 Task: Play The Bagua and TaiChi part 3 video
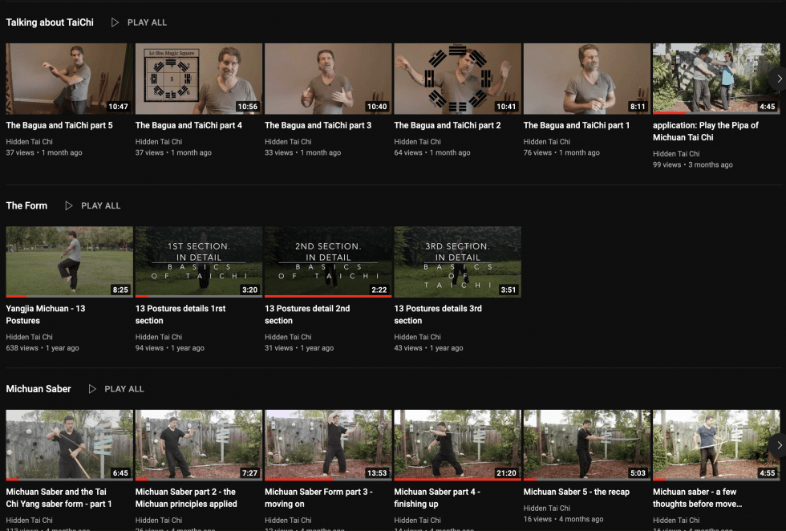328,79
